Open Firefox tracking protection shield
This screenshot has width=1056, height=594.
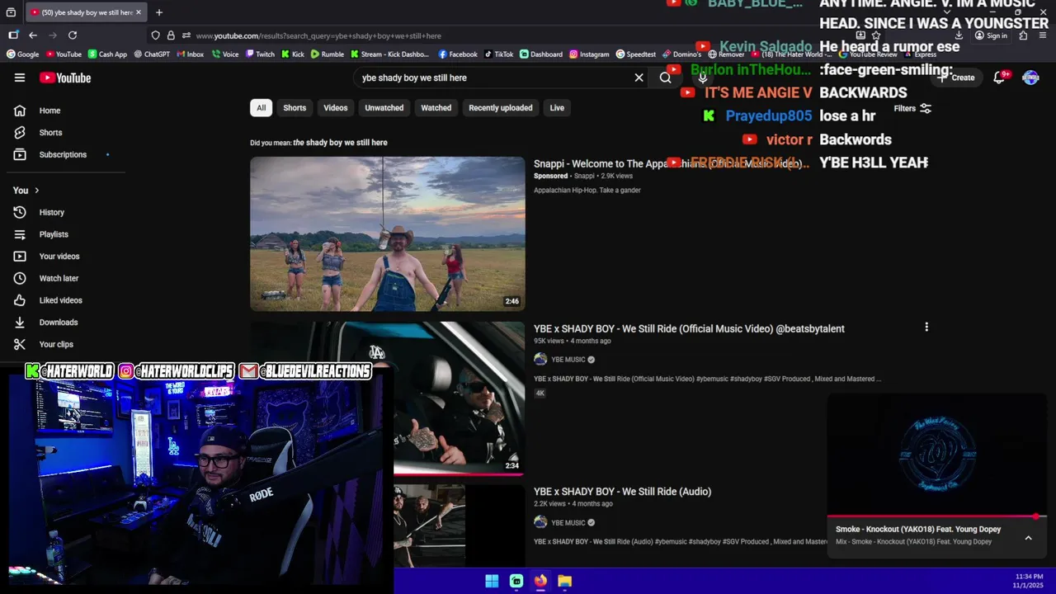pos(155,35)
